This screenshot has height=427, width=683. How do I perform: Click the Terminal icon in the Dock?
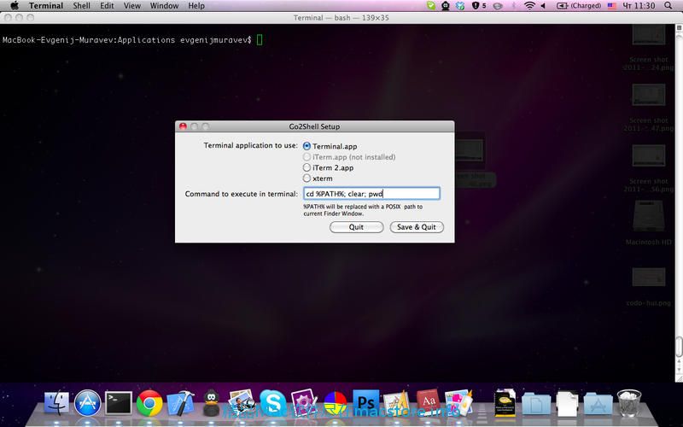pyautogui.click(x=118, y=403)
